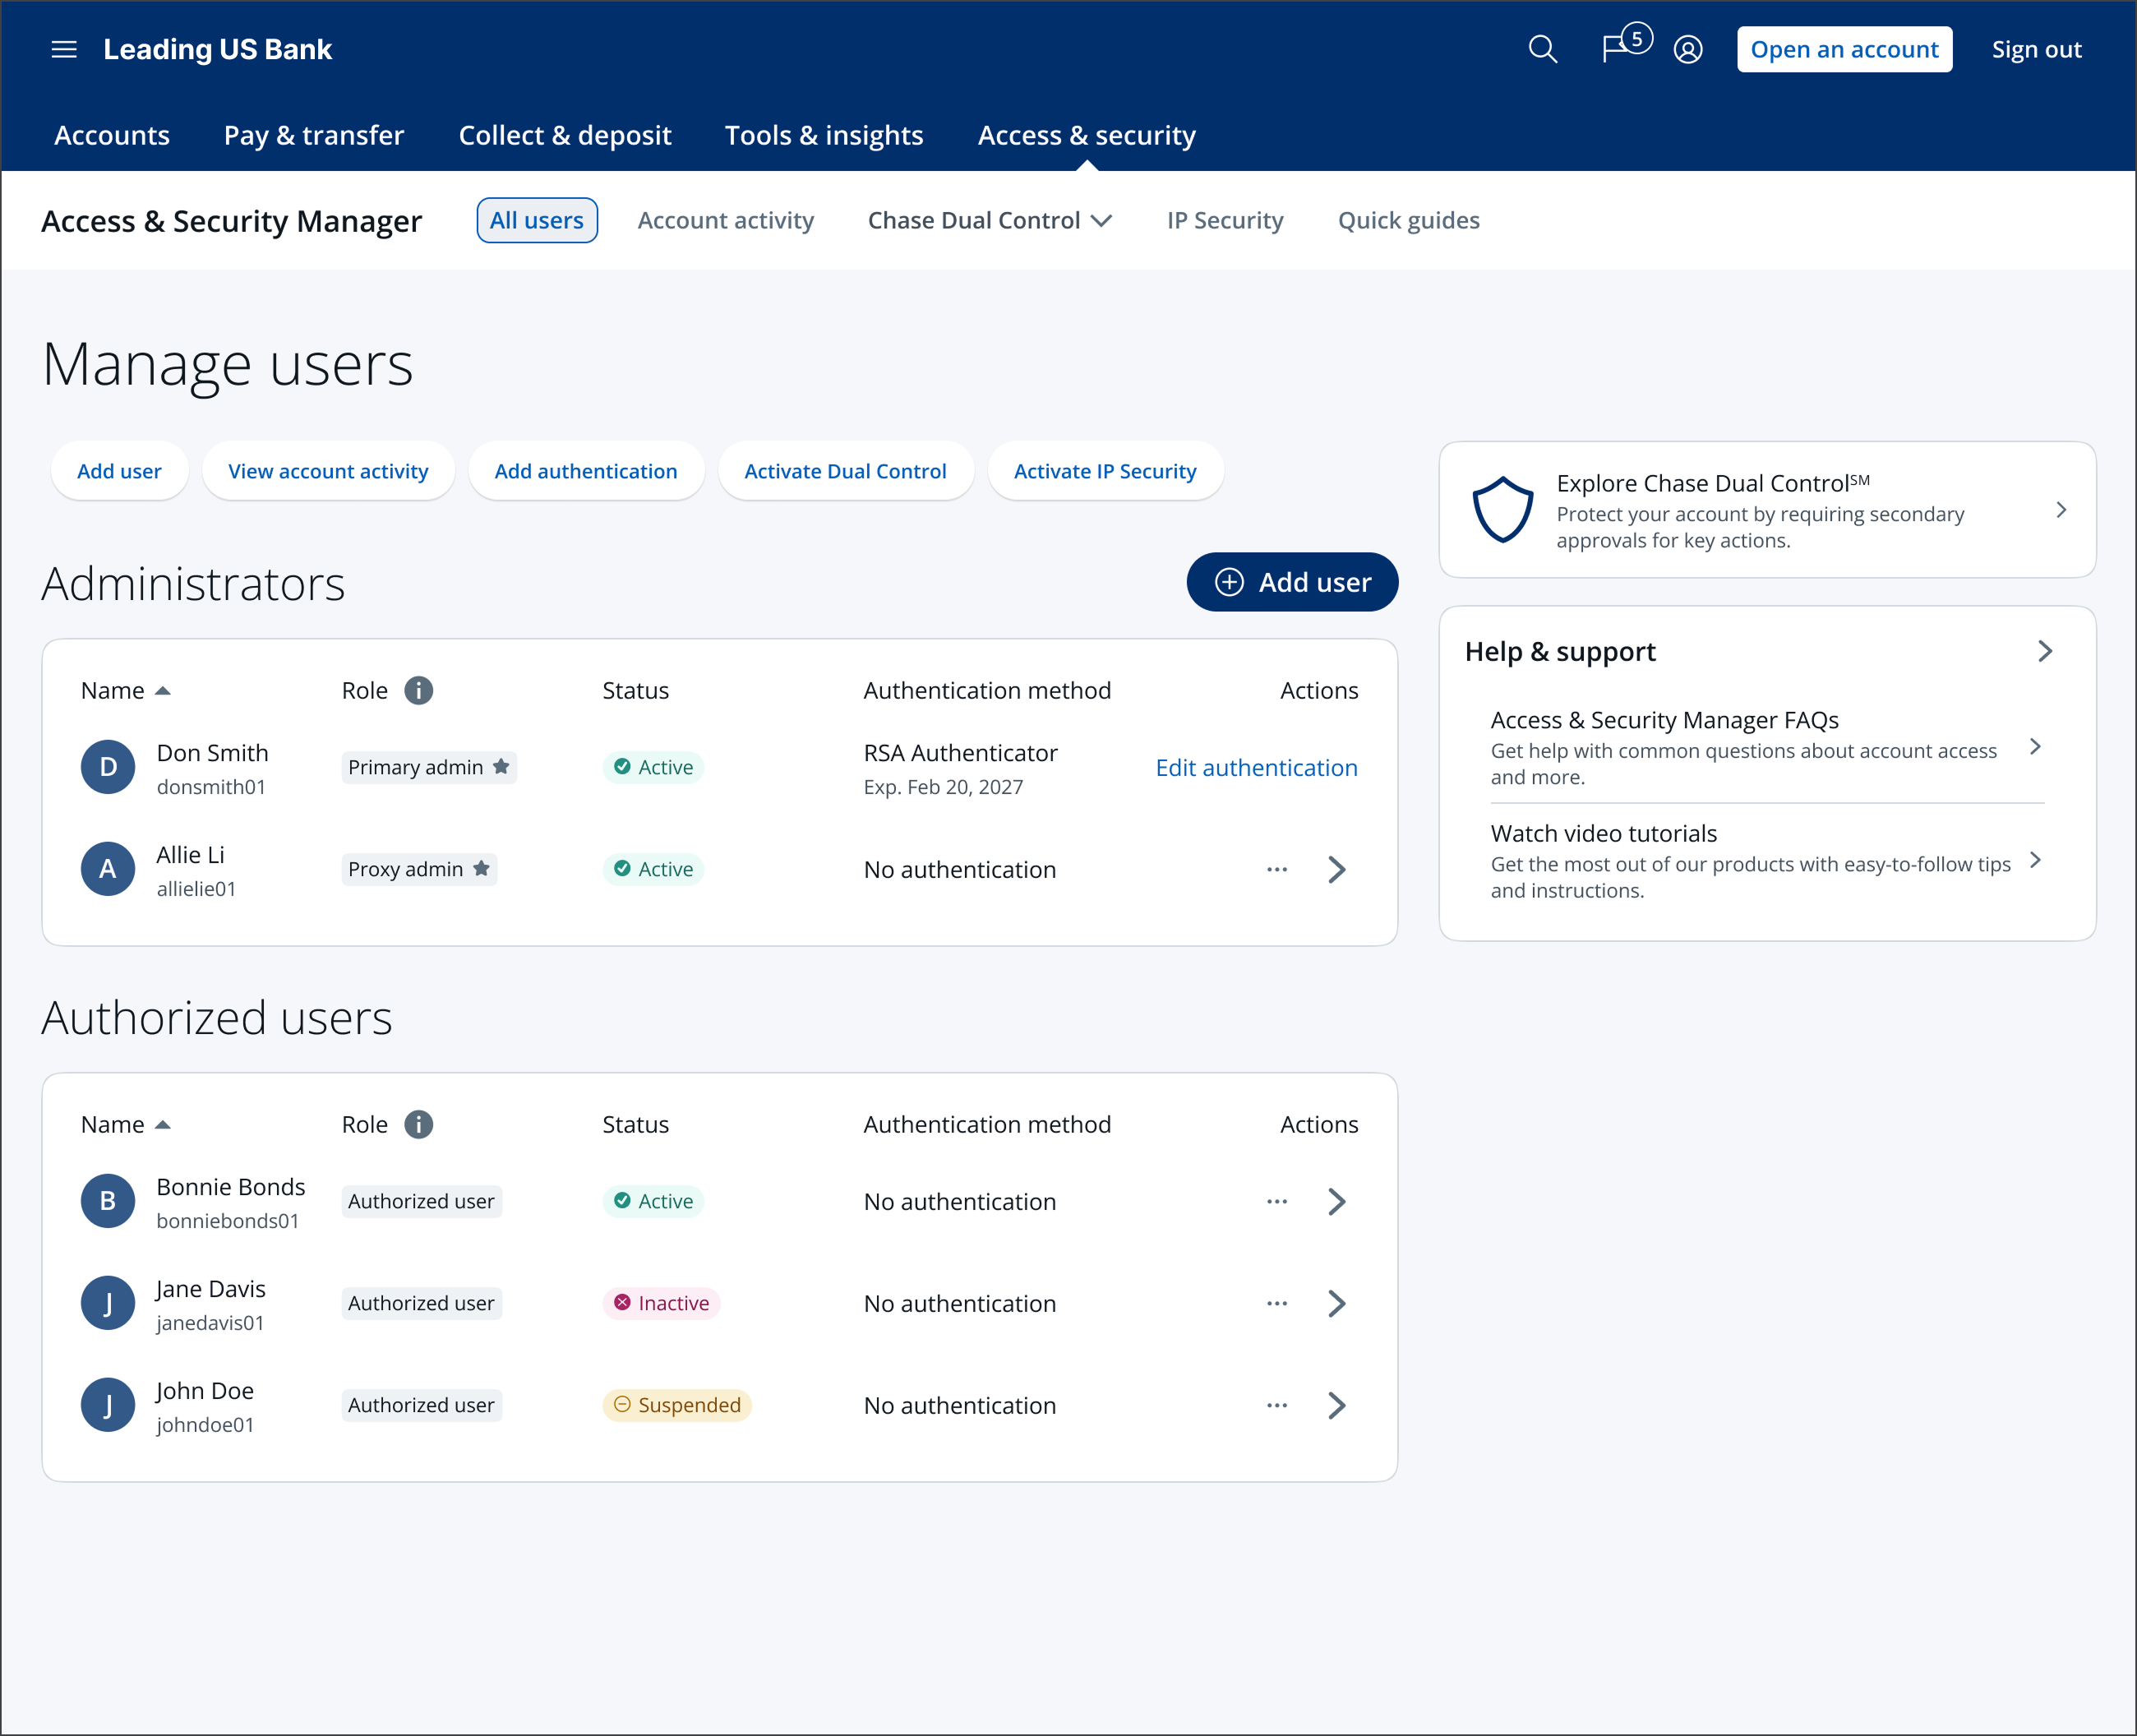Open Tools & insights menu

[x=824, y=135]
